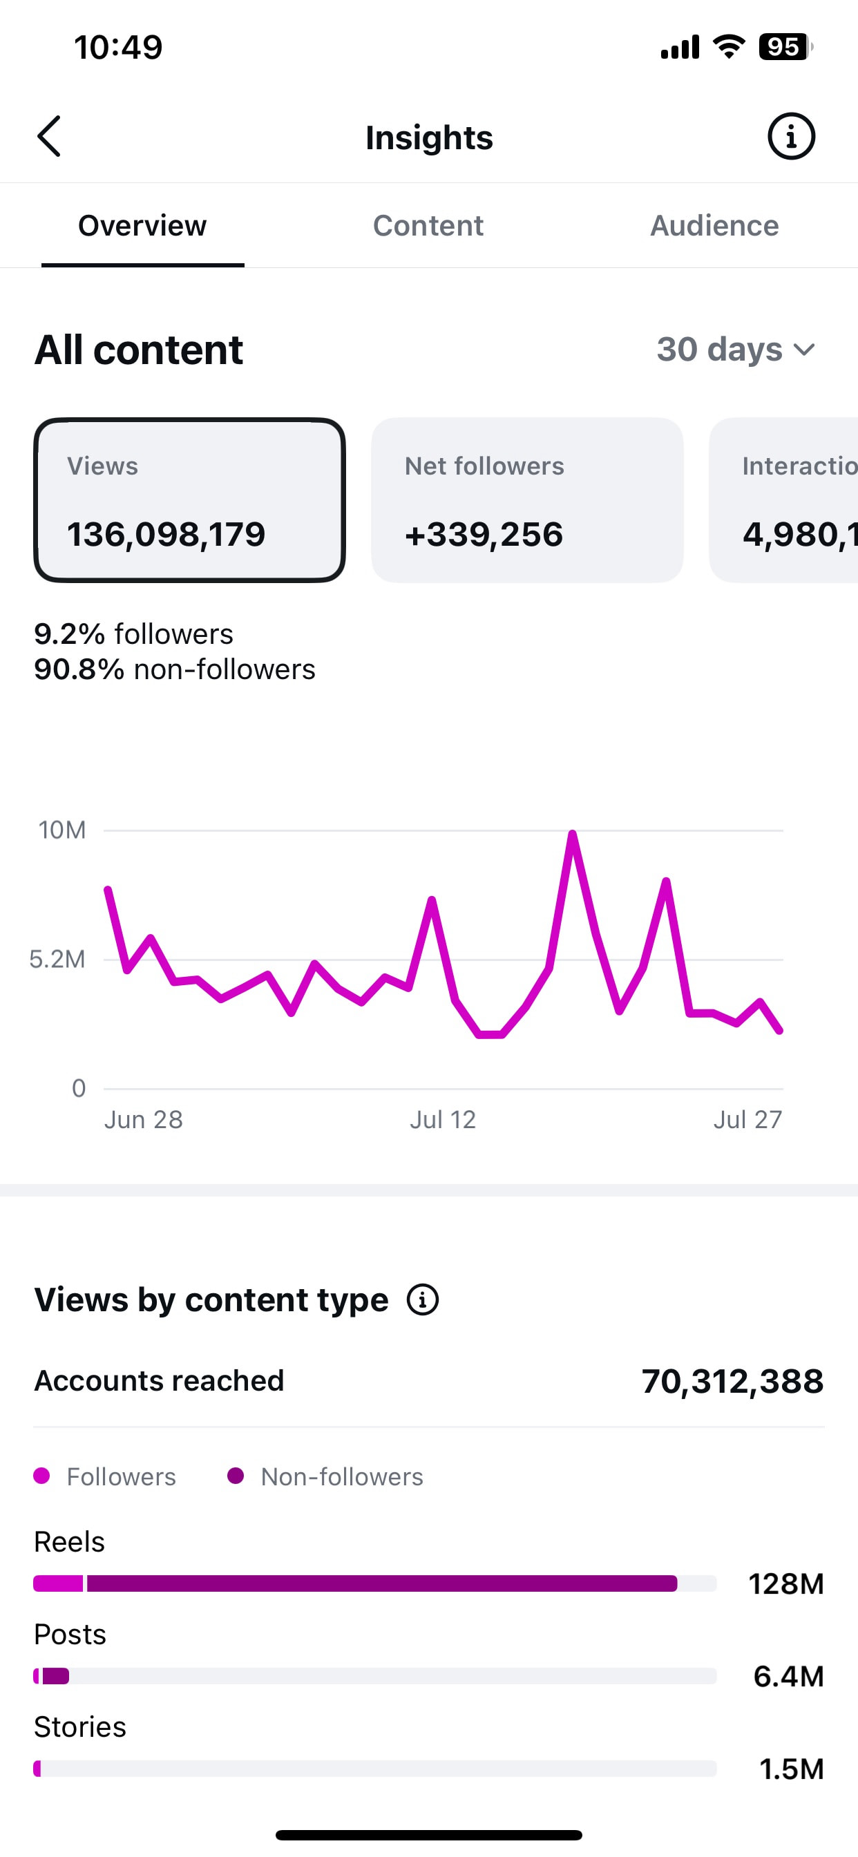Switch to the Audience tab
Viewport: 858px width, 1857px height.
714,226
